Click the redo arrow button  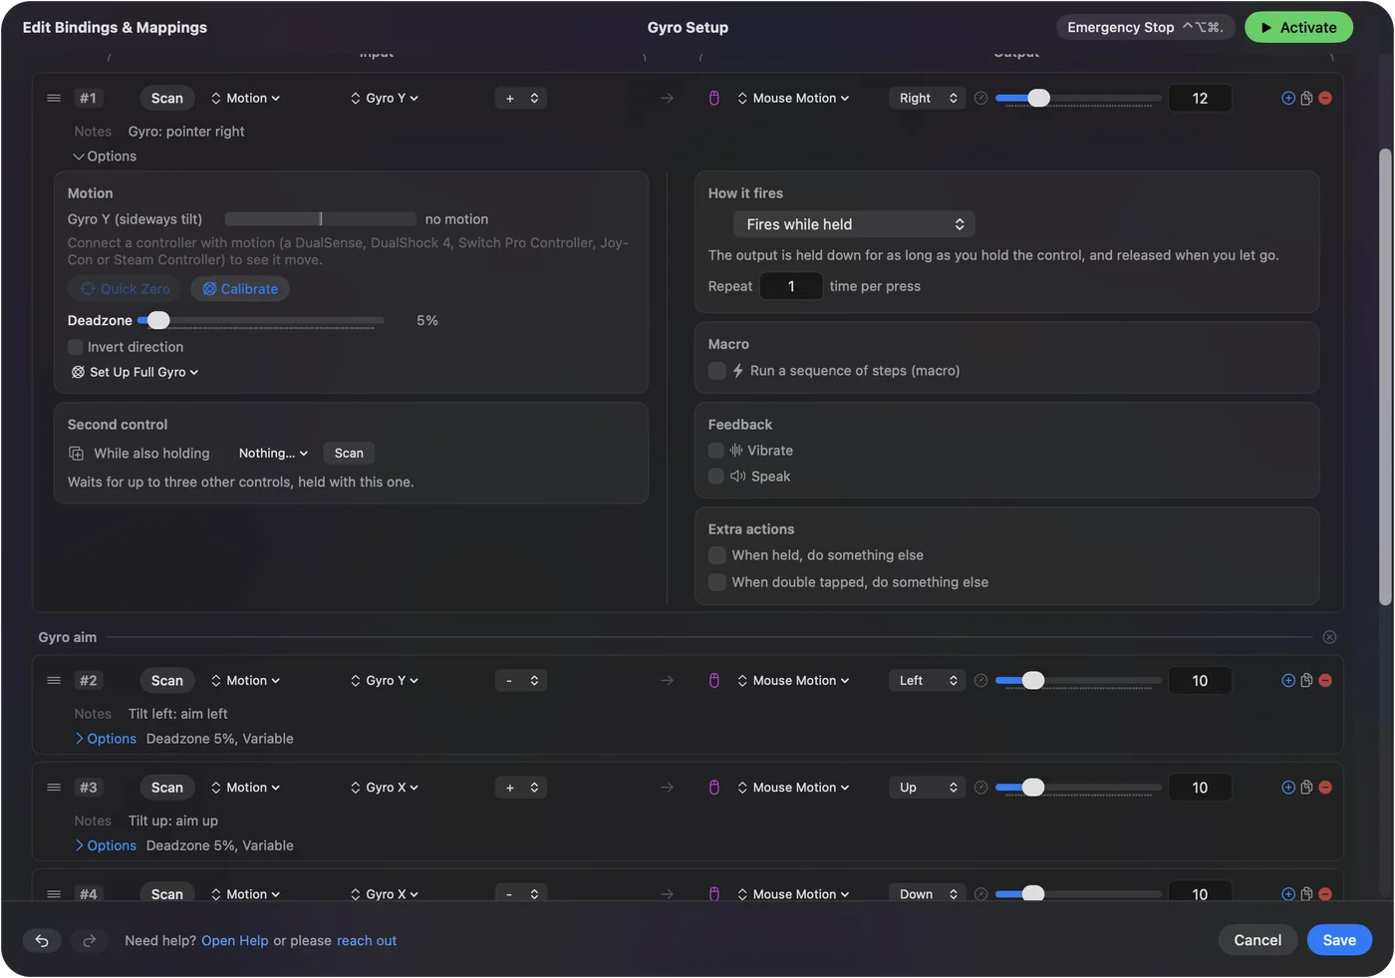[89, 940]
